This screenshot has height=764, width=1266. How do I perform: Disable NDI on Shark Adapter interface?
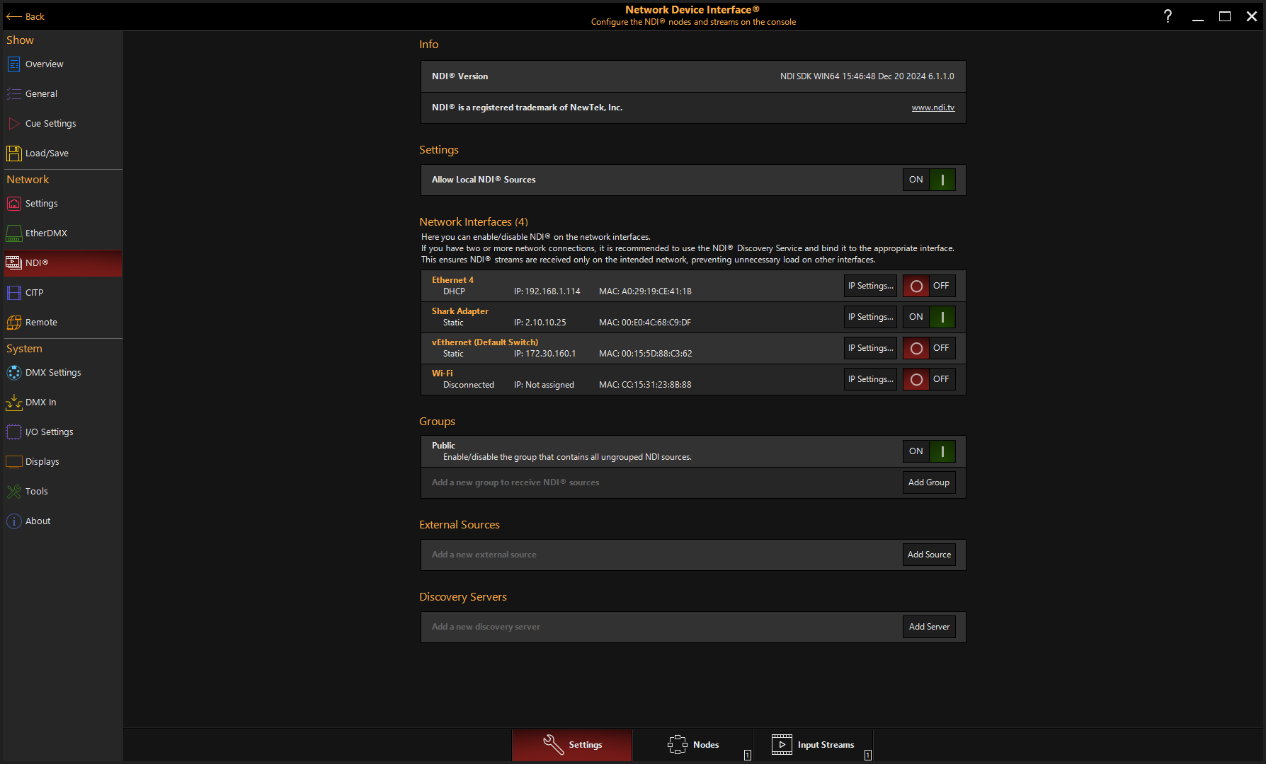(x=929, y=317)
